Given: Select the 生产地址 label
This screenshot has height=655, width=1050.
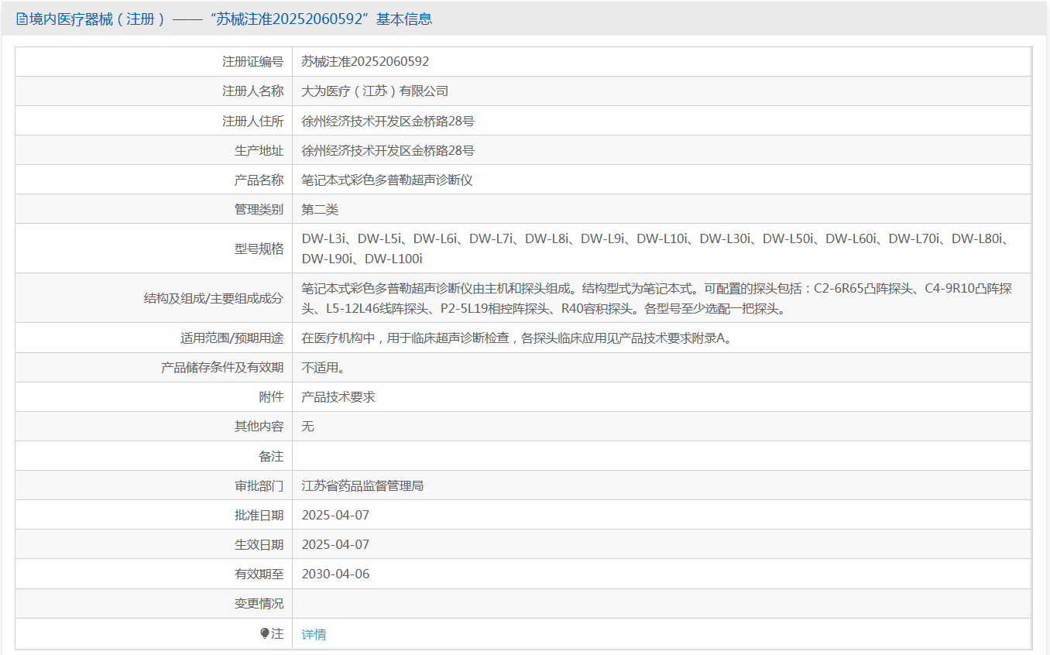Looking at the screenshot, I should 259,150.
